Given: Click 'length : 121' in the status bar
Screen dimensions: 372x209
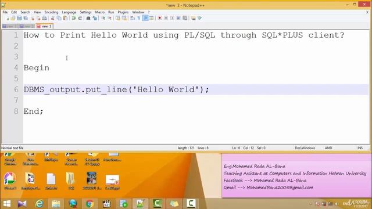Looking at the screenshot, I should (x=186, y=148).
